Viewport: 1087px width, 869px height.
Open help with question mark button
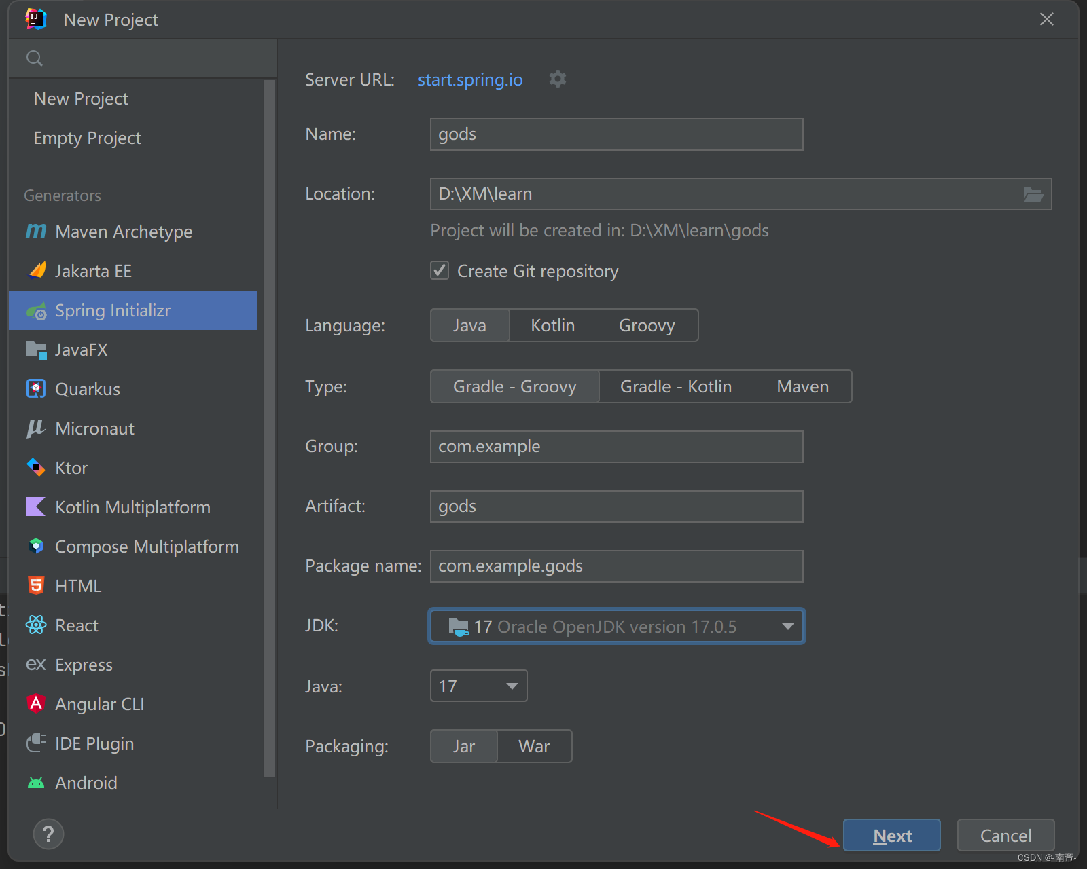[48, 834]
